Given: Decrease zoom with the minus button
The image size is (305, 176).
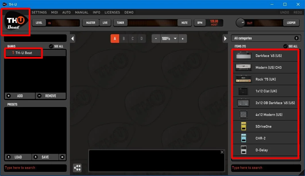Looking at the screenshot, I should click(x=156, y=39).
